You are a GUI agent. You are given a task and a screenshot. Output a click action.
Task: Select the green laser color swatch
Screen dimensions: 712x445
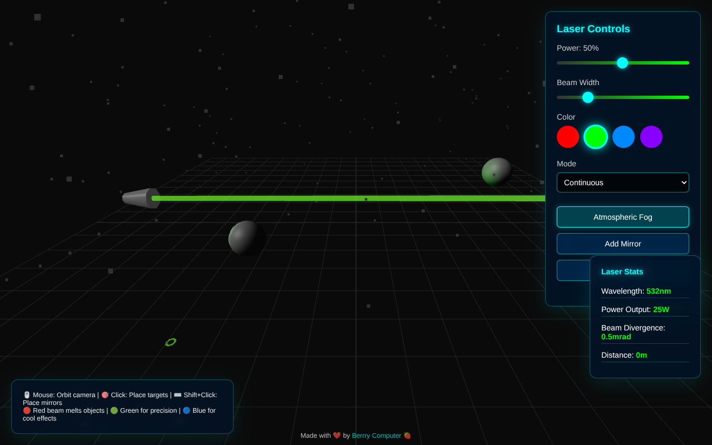pyautogui.click(x=596, y=137)
